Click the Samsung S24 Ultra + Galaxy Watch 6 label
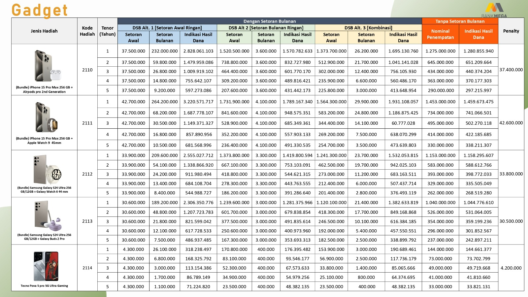The image size is (528, 297). (x=44, y=189)
